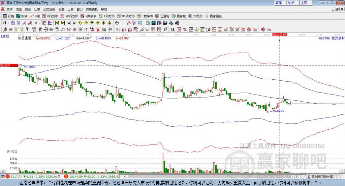Click the last yellow diamond arrow icon
This screenshot has height=186, width=345.
[109, 23]
